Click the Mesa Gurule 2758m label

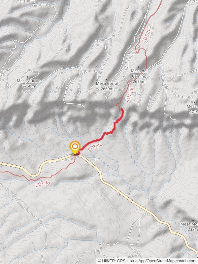tap(29, 83)
